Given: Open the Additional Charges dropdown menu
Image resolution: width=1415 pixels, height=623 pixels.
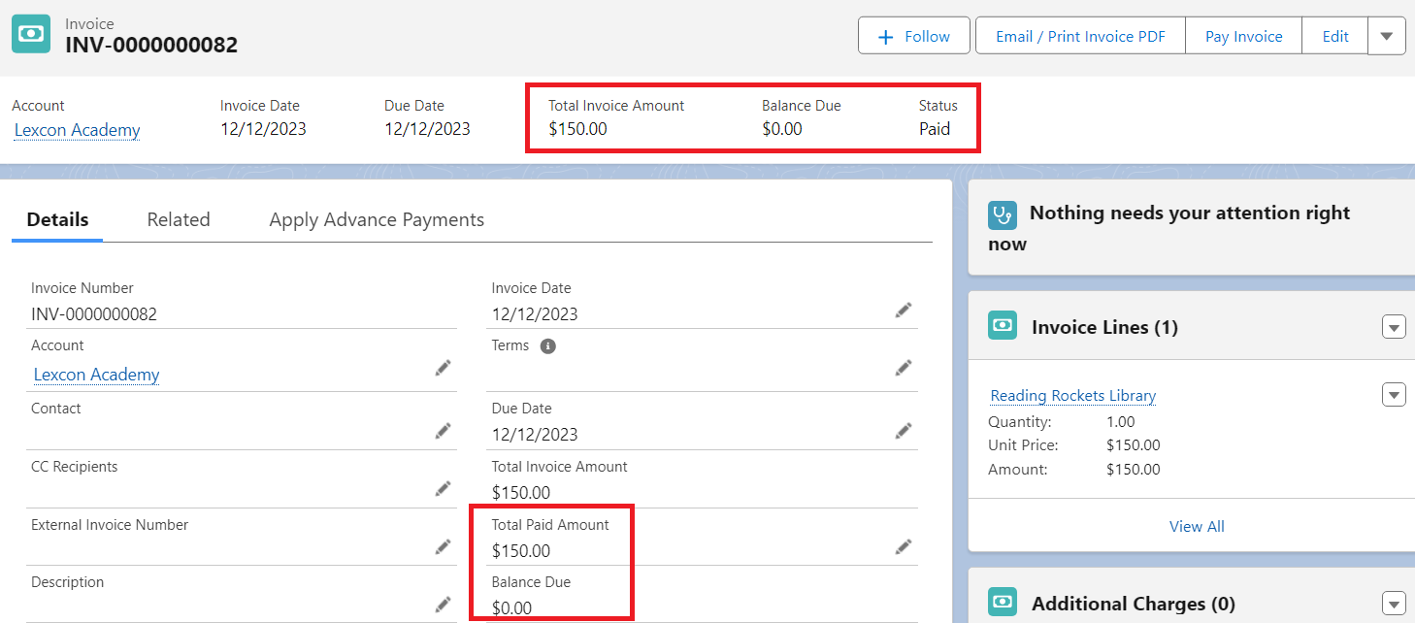Looking at the screenshot, I should coord(1393,603).
